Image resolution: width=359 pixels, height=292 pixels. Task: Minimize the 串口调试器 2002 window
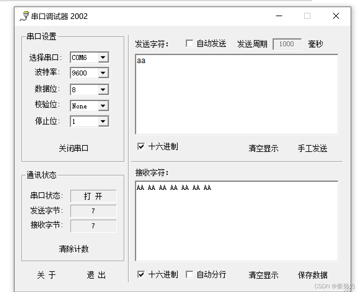point(279,16)
